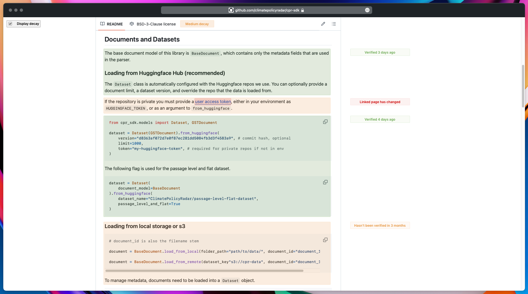Toggle the Display decay checkbox
The height and width of the screenshot is (294, 528).
tap(10, 24)
